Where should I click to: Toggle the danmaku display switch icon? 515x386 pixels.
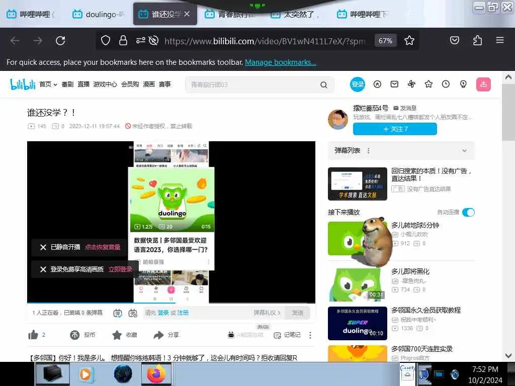click(118, 313)
